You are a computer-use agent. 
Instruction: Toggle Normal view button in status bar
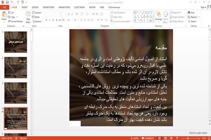(x=160, y=138)
